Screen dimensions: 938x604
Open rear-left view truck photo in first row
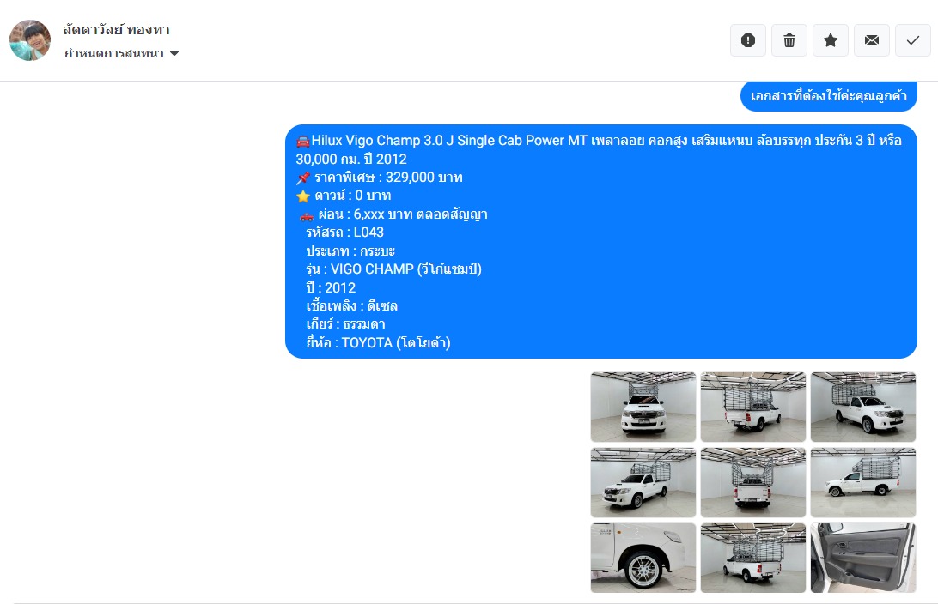pos(753,407)
